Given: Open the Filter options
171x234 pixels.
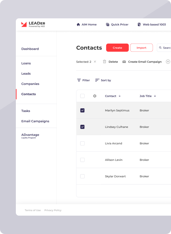Looking at the screenshot, I should coord(84,80).
